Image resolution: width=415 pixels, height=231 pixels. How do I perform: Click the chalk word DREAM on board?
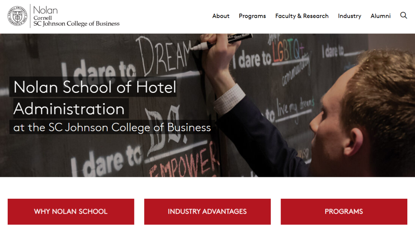coord(164,56)
